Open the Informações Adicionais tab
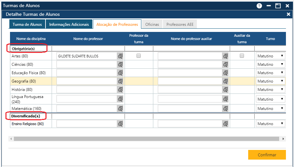The height and width of the screenshot is (167, 294). pyautogui.click(x=69, y=25)
